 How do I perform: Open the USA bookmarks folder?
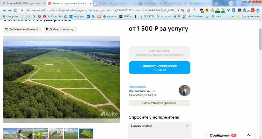(26, 16)
